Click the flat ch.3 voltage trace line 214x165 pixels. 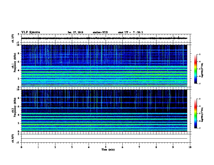pos(104,139)
